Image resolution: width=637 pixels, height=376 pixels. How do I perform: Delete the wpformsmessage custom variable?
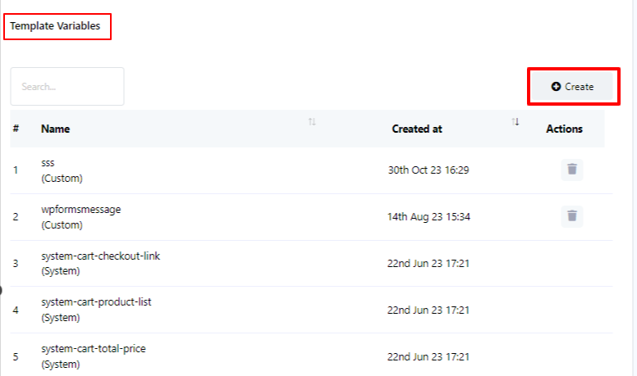pos(572,216)
